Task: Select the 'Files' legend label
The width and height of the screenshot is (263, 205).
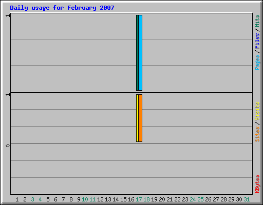Action: coord(257,41)
